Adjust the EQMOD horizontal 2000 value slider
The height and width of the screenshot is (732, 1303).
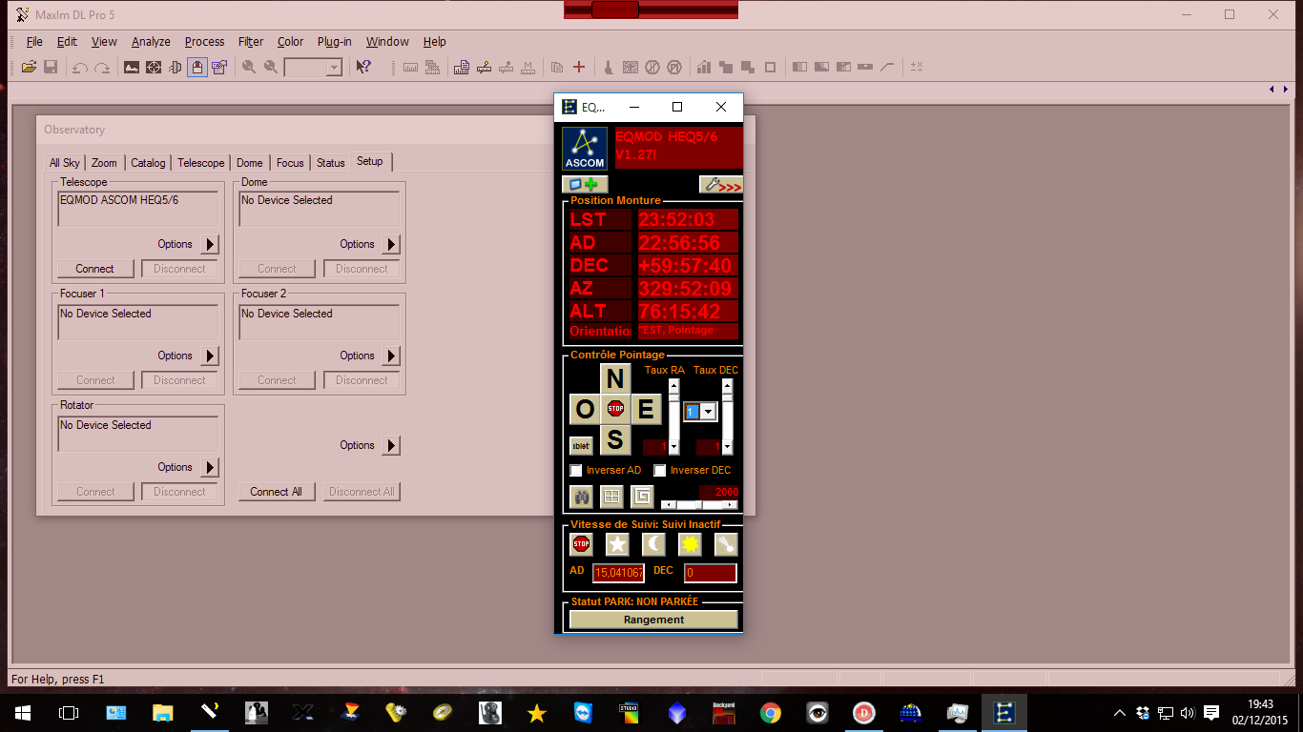[x=699, y=505]
